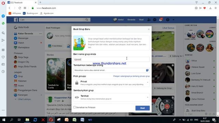Open the Terlihat visibility dropdown
The height and width of the screenshot is (123, 219).
[112, 97]
